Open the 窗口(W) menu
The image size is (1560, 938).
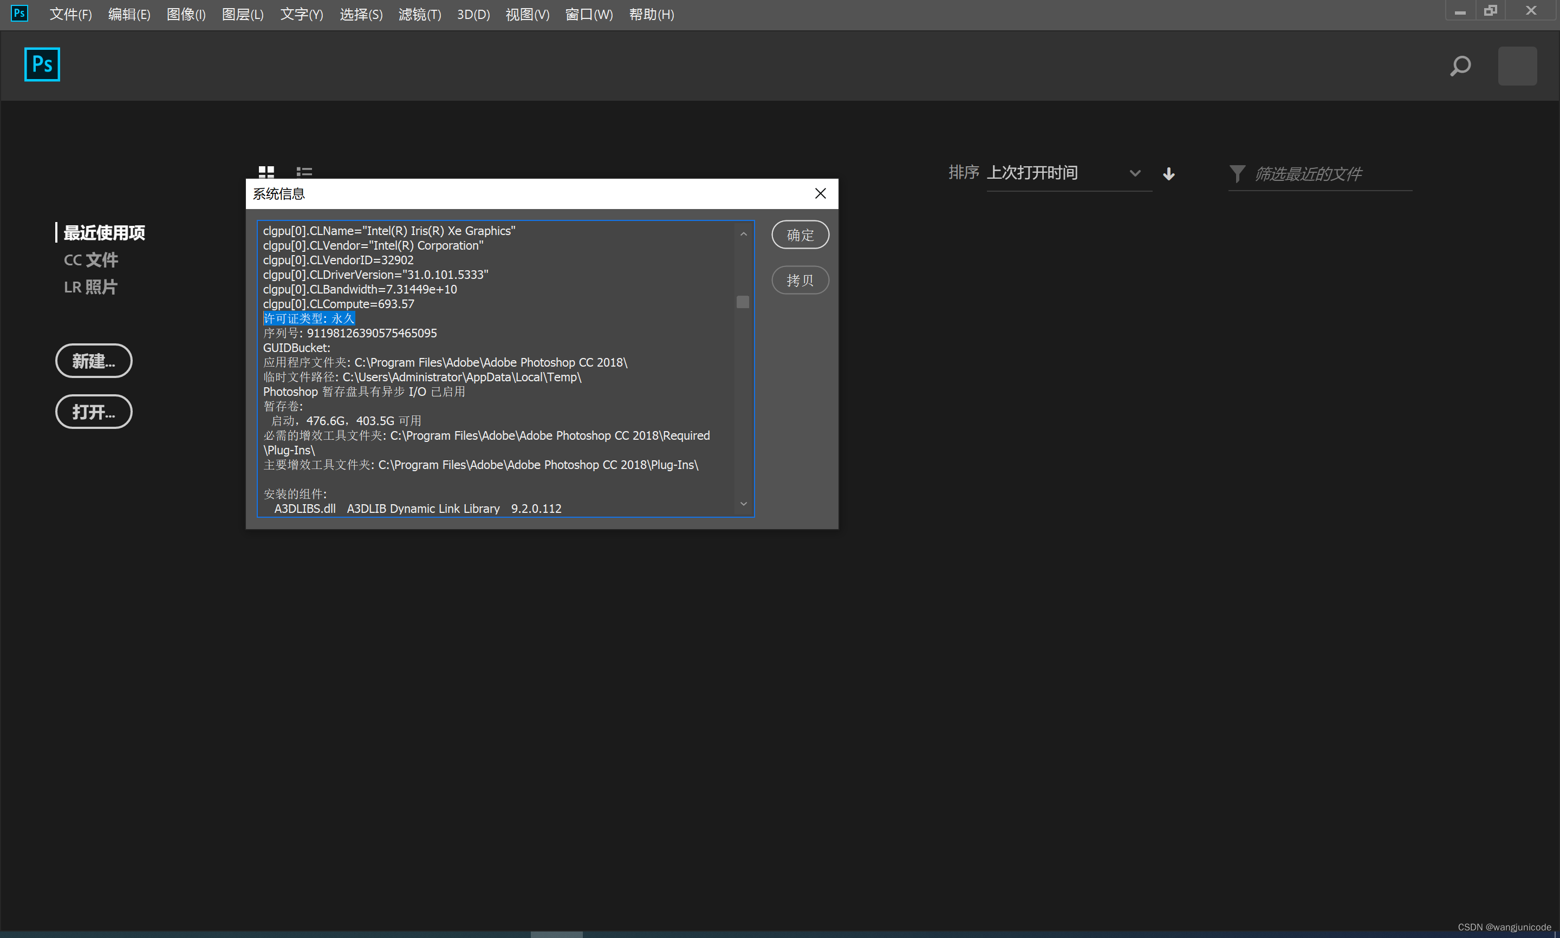[588, 14]
